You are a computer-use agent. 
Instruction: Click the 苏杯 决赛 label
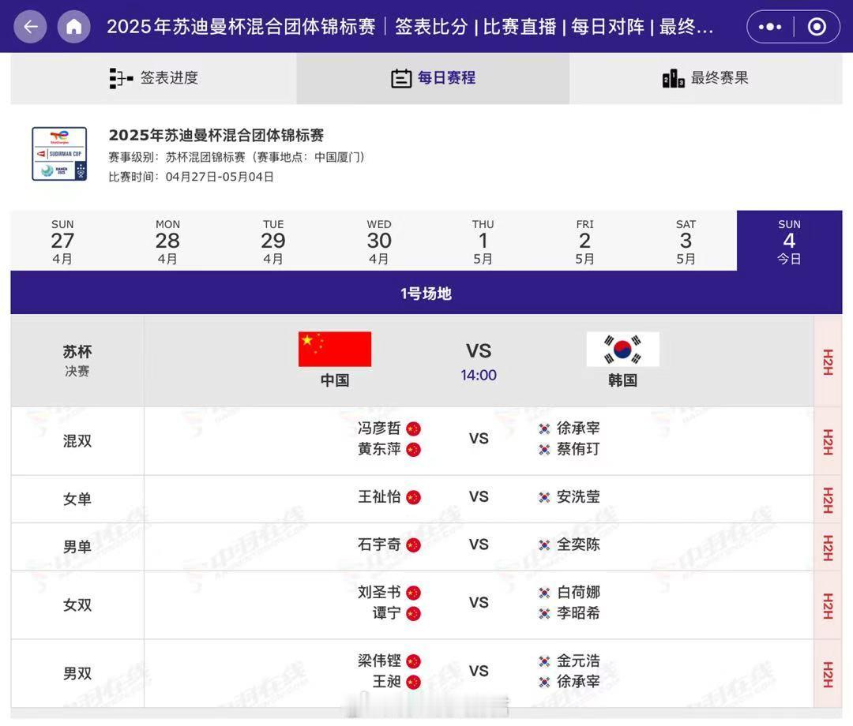click(x=77, y=361)
